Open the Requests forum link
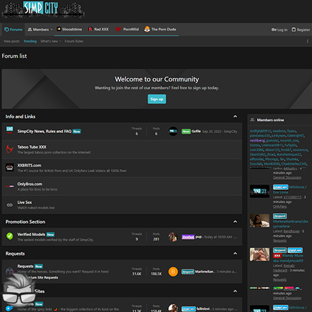This screenshot has height=312, width=312. pos(25,266)
